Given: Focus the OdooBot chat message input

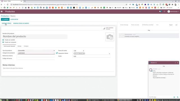Looking at the screenshot, I should (x=161, y=97).
